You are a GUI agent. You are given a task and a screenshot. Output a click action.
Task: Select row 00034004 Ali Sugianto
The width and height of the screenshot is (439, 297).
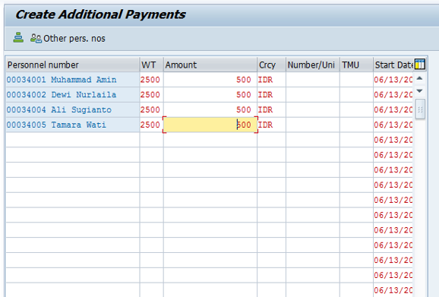[x=72, y=109]
